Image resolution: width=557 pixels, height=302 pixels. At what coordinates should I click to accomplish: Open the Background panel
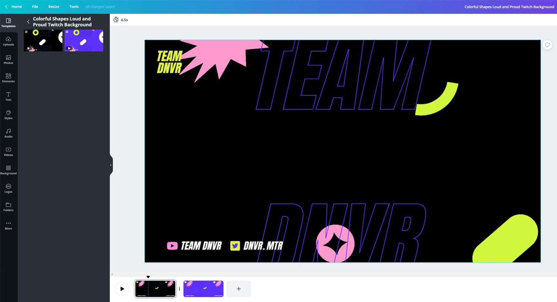click(8, 170)
